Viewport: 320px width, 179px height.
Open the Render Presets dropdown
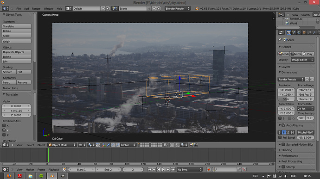click(291, 79)
